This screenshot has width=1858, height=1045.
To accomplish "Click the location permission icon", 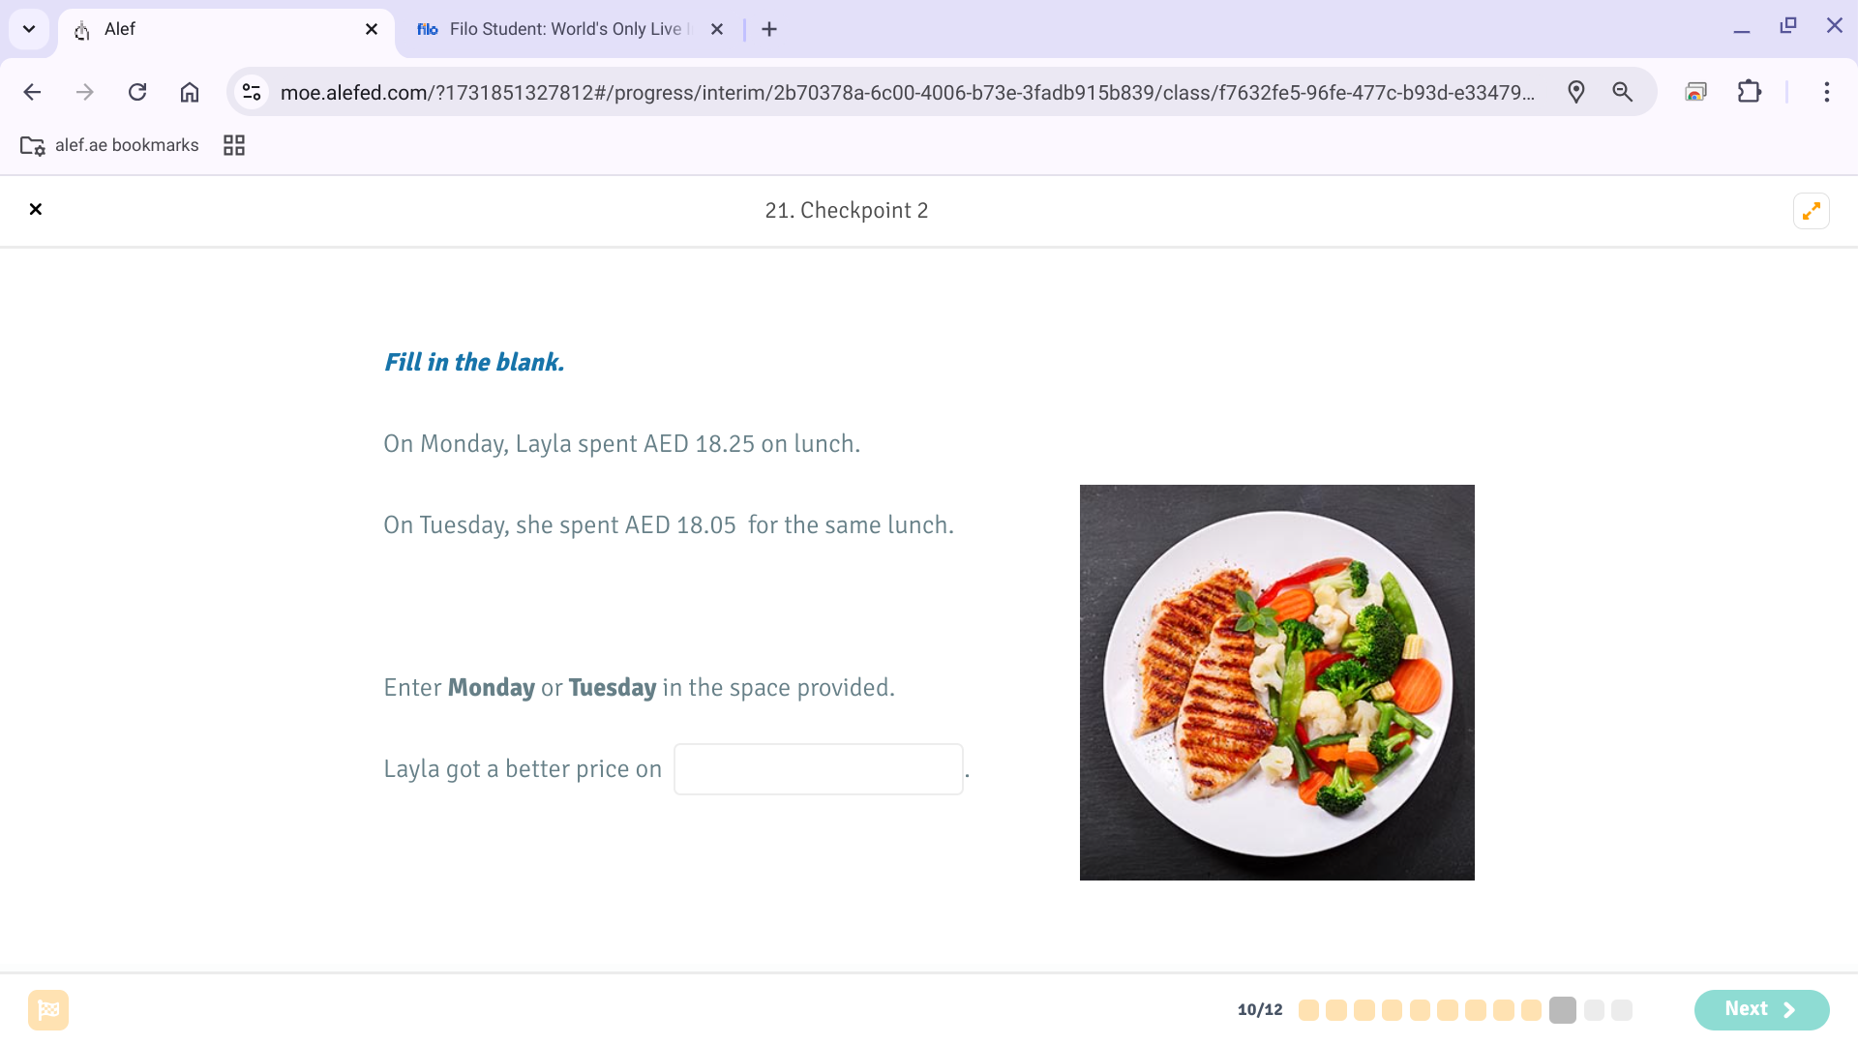I will [x=1576, y=92].
